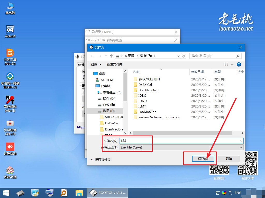
Task: Select SYSTEM in the navigation tree
Action: pyautogui.click(x=107, y=80)
